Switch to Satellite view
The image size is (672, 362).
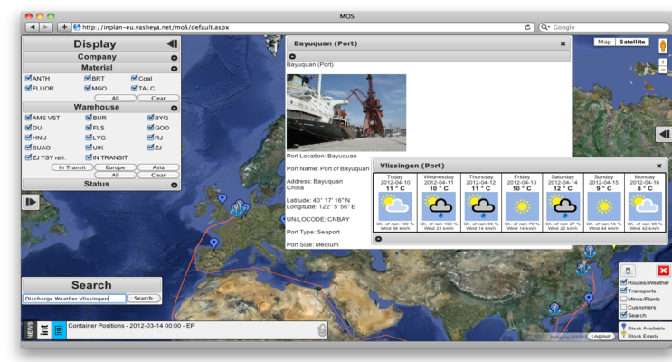pyautogui.click(x=632, y=42)
